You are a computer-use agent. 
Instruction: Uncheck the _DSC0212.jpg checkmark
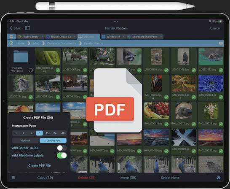(221, 70)
